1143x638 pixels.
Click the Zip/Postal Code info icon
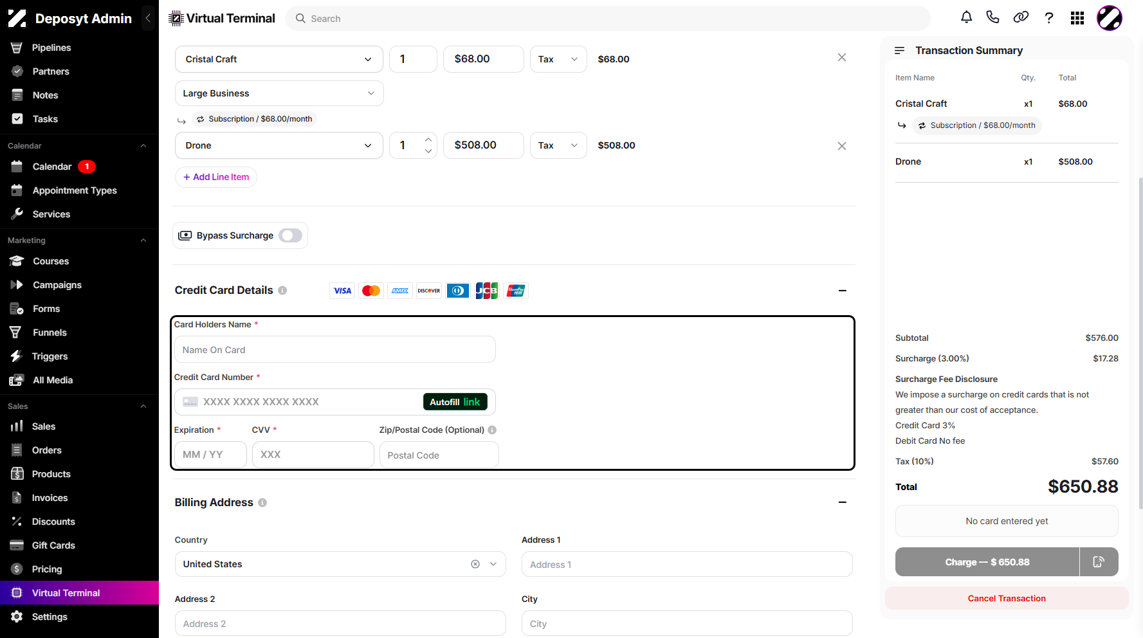click(x=492, y=430)
